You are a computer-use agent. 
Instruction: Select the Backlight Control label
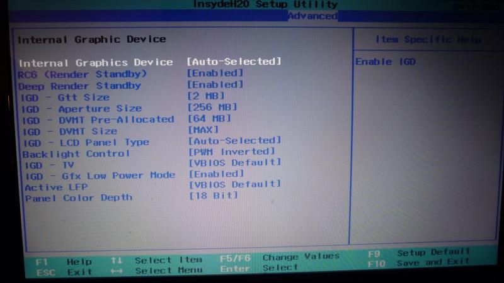pos(76,153)
